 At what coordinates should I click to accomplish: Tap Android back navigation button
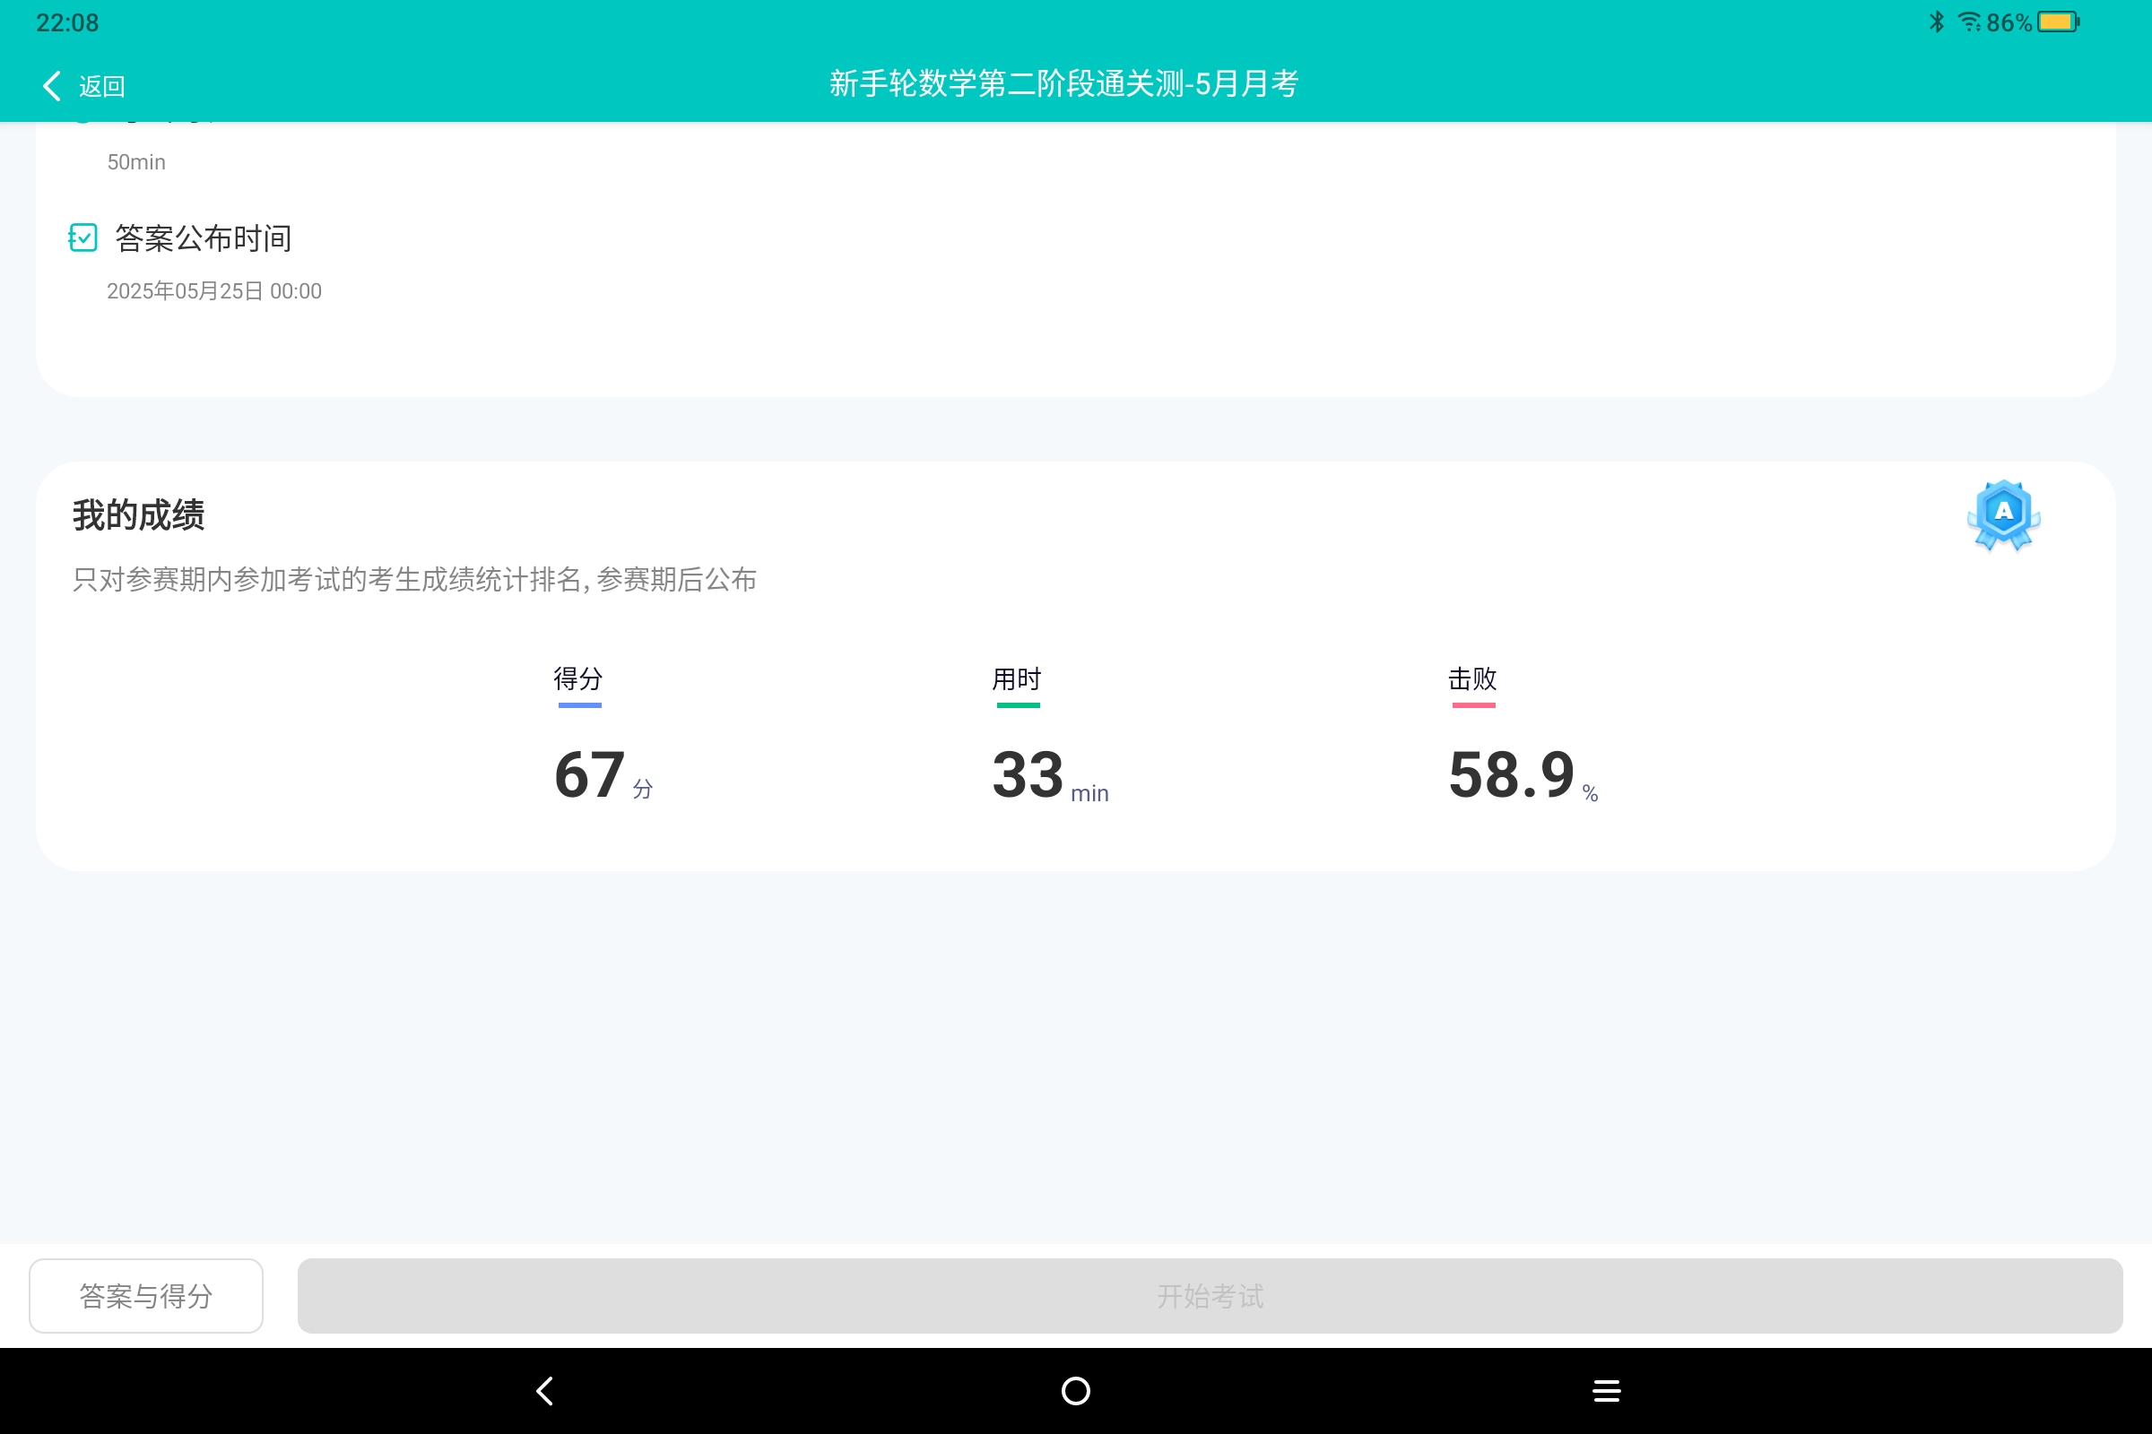click(x=544, y=1391)
